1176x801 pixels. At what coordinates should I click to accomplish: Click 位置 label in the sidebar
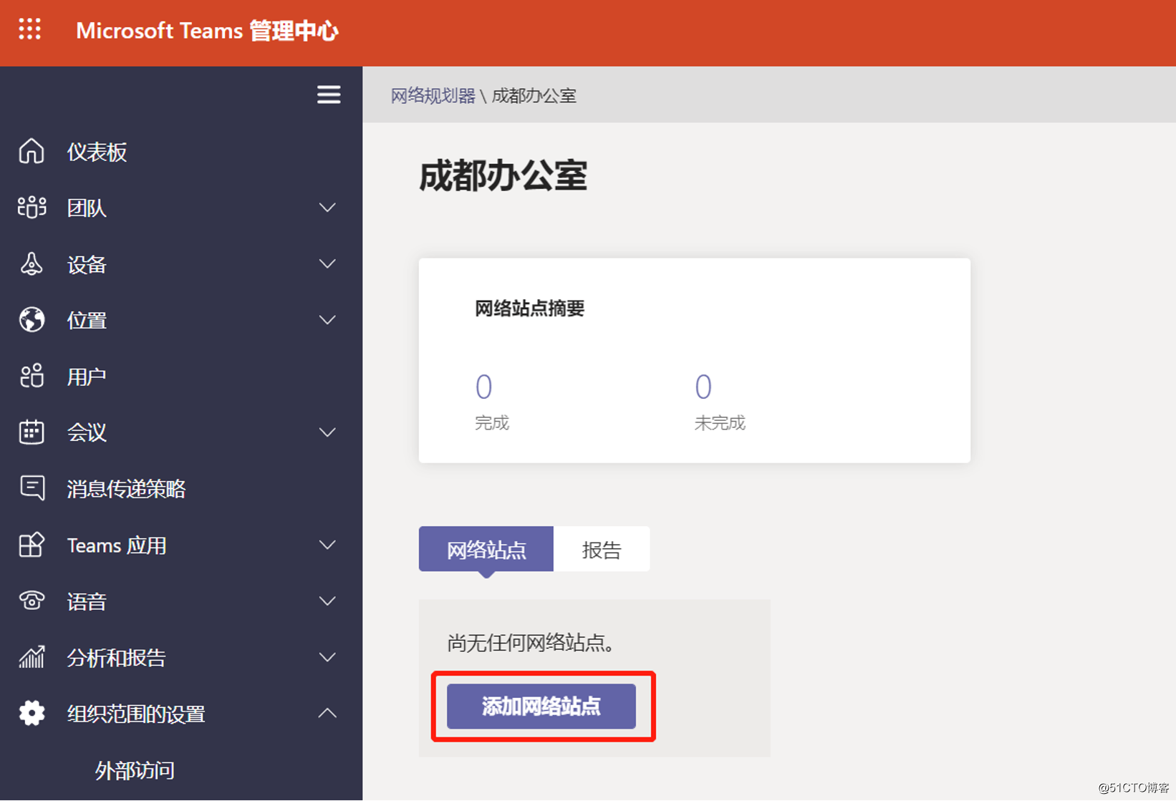tap(87, 321)
